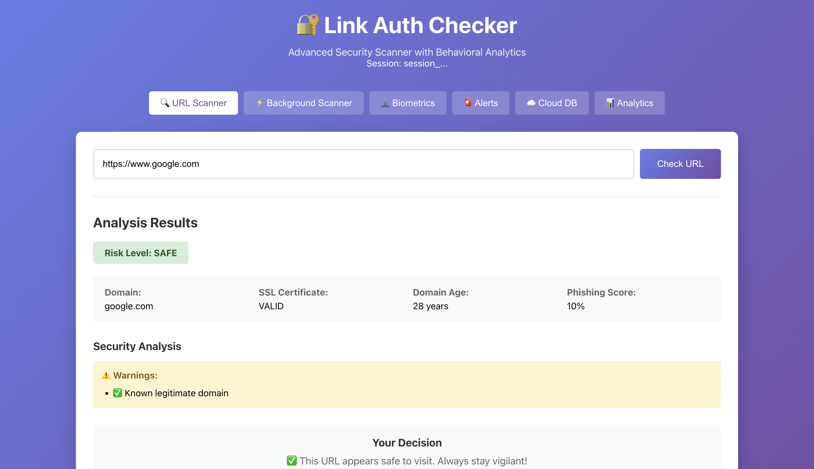The image size is (814, 469).
Task: Select the Cloud DB tab
Action: coord(552,103)
